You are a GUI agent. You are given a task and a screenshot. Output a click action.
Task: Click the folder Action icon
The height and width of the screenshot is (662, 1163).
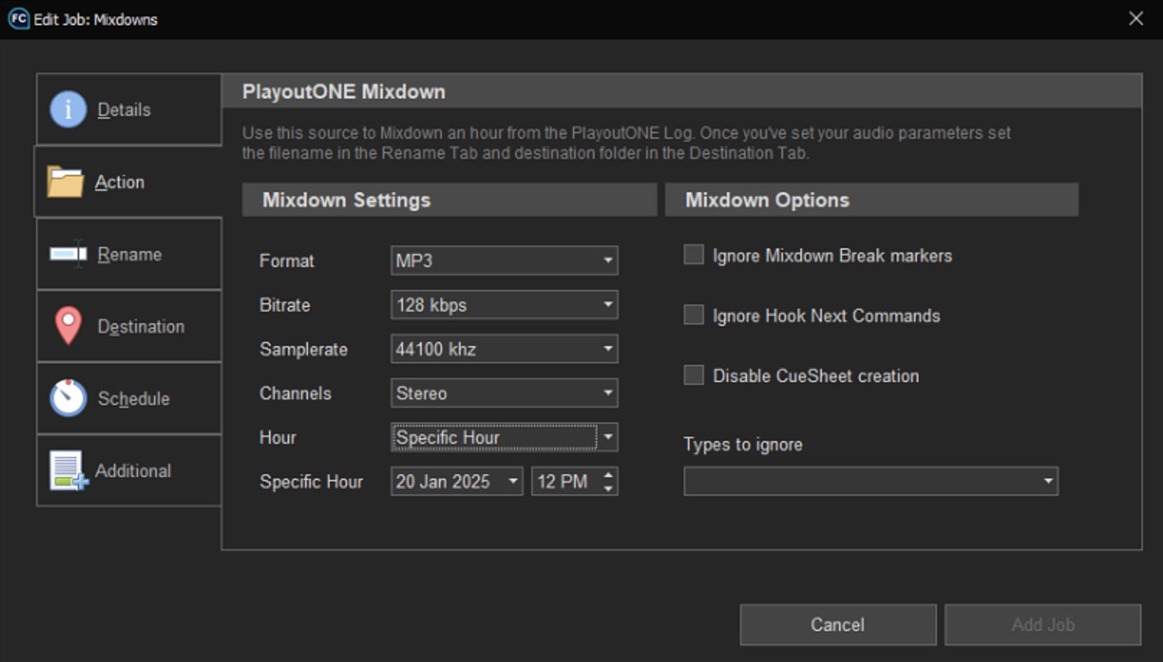coord(65,181)
